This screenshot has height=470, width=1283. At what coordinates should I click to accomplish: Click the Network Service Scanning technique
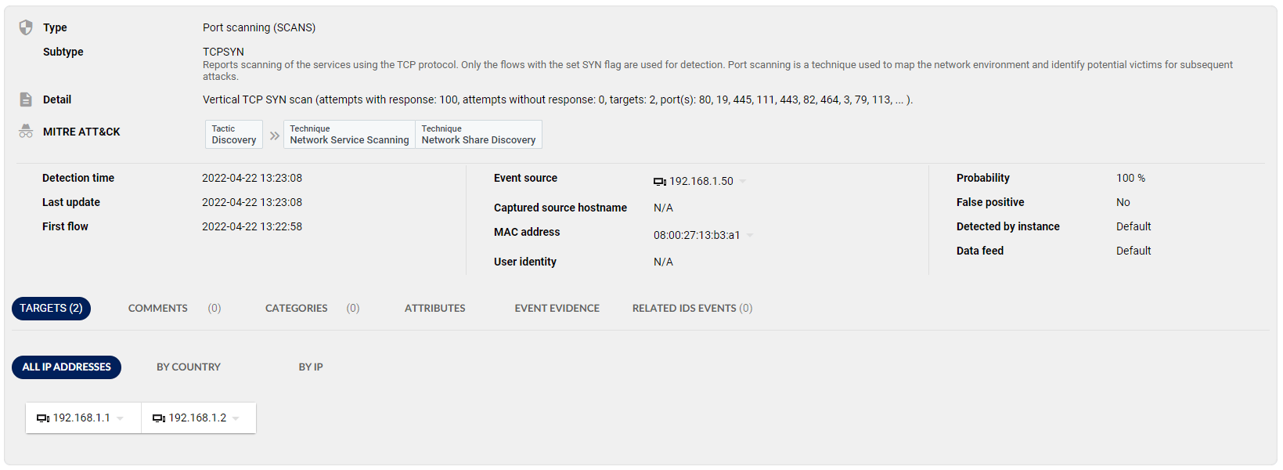(349, 135)
